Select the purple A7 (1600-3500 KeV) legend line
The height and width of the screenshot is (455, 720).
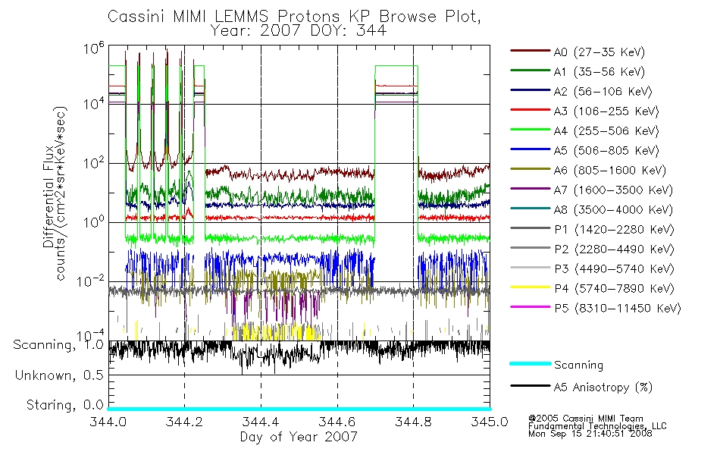531,188
